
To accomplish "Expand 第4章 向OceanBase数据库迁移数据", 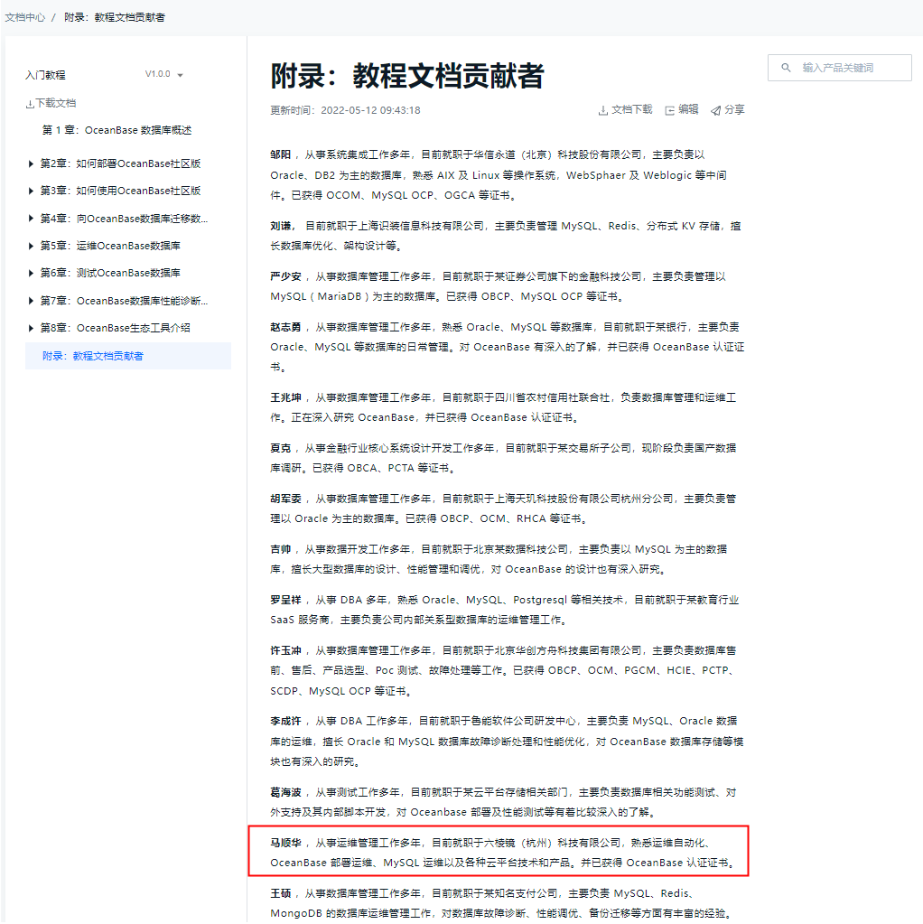I will (31, 219).
